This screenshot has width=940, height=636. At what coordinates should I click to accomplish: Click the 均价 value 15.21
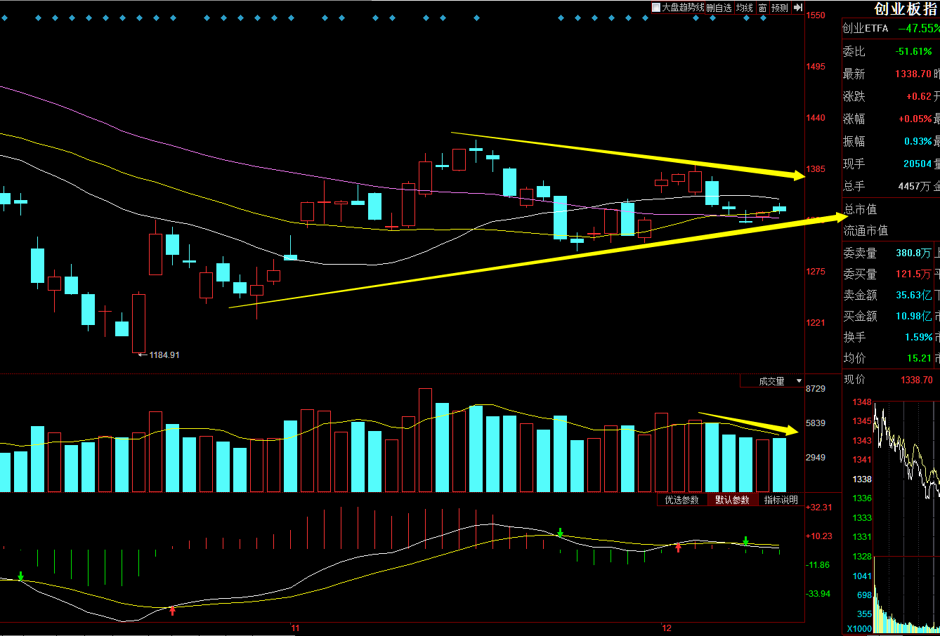click(x=919, y=358)
